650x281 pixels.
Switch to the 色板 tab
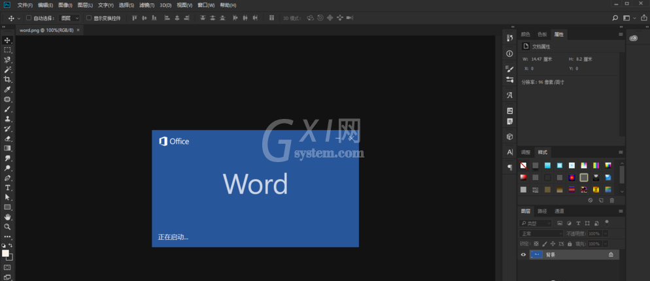coord(542,35)
